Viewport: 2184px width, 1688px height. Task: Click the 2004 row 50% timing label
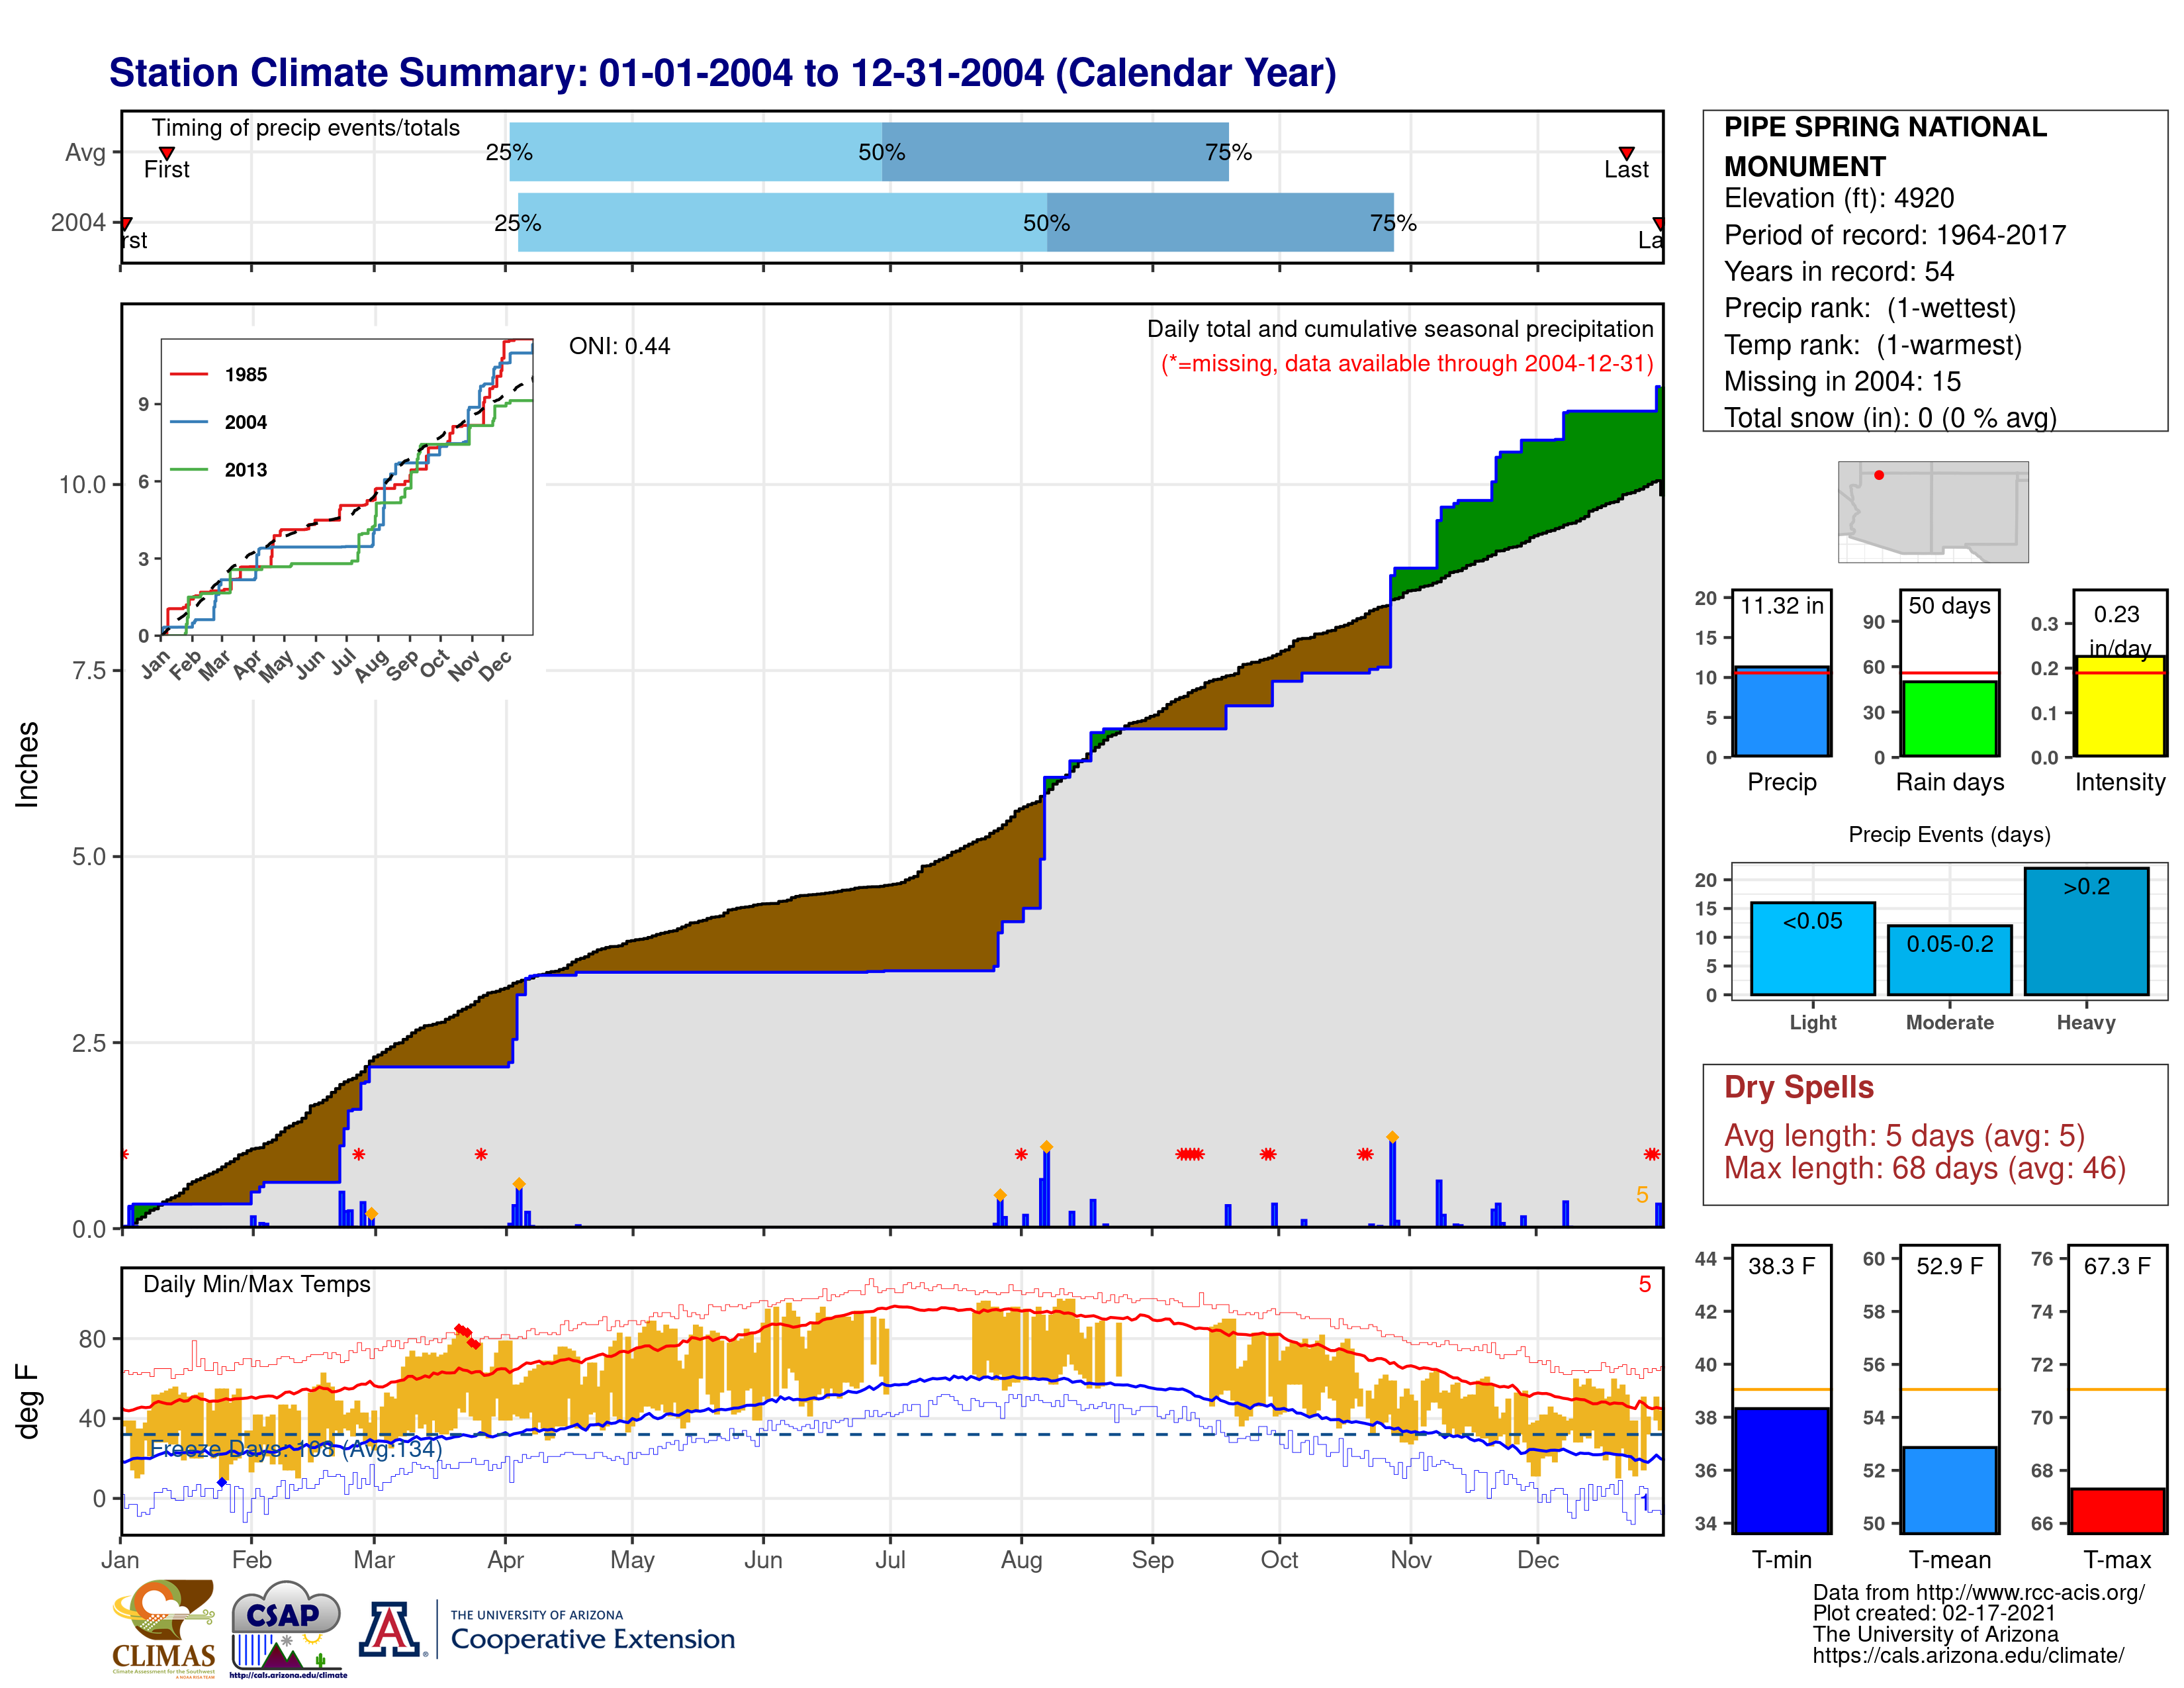pyautogui.click(x=1046, y=223)
